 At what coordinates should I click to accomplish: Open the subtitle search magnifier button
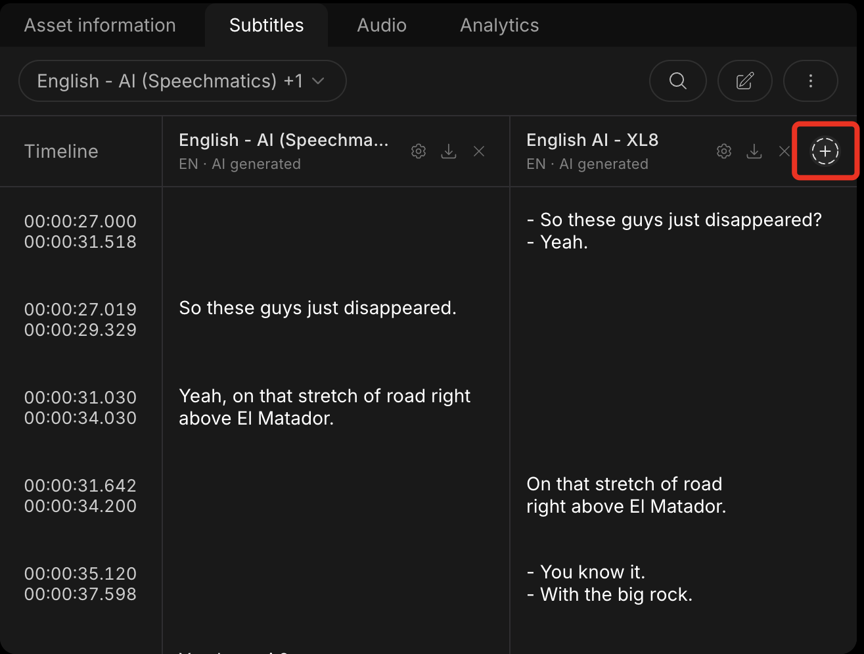677,81
